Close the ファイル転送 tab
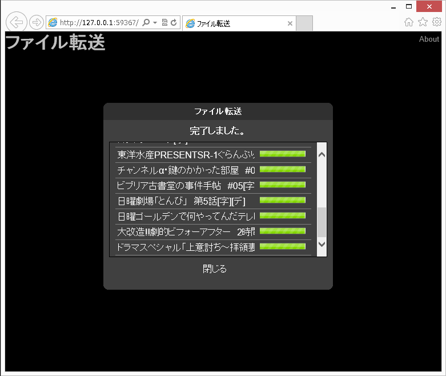Viewport: 446px width, 376px height. click(290, 23)
